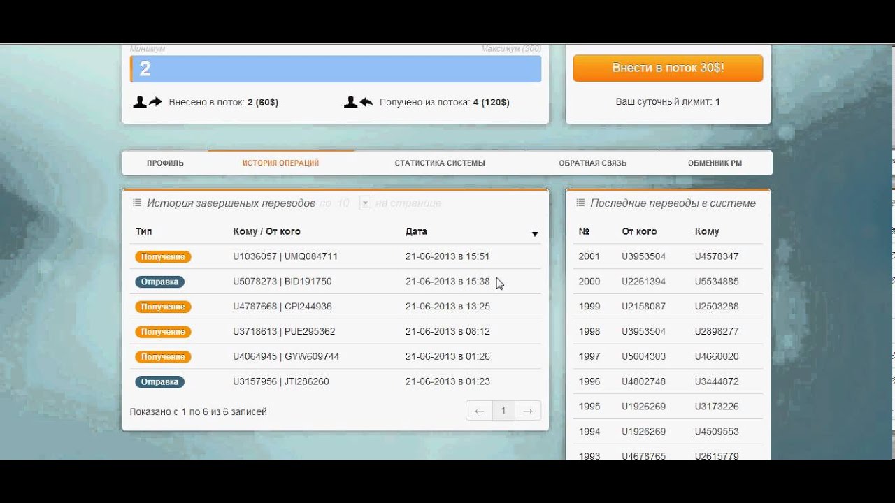Go to the Обратная связь tab

[592, 163]
